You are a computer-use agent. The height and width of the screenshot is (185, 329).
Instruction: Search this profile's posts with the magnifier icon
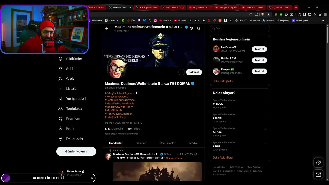coord(199,29)
